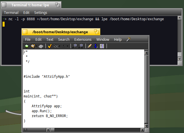Click the New document icon in the editor toolbar
184x133 pixels.
click(x=27, y=46)
